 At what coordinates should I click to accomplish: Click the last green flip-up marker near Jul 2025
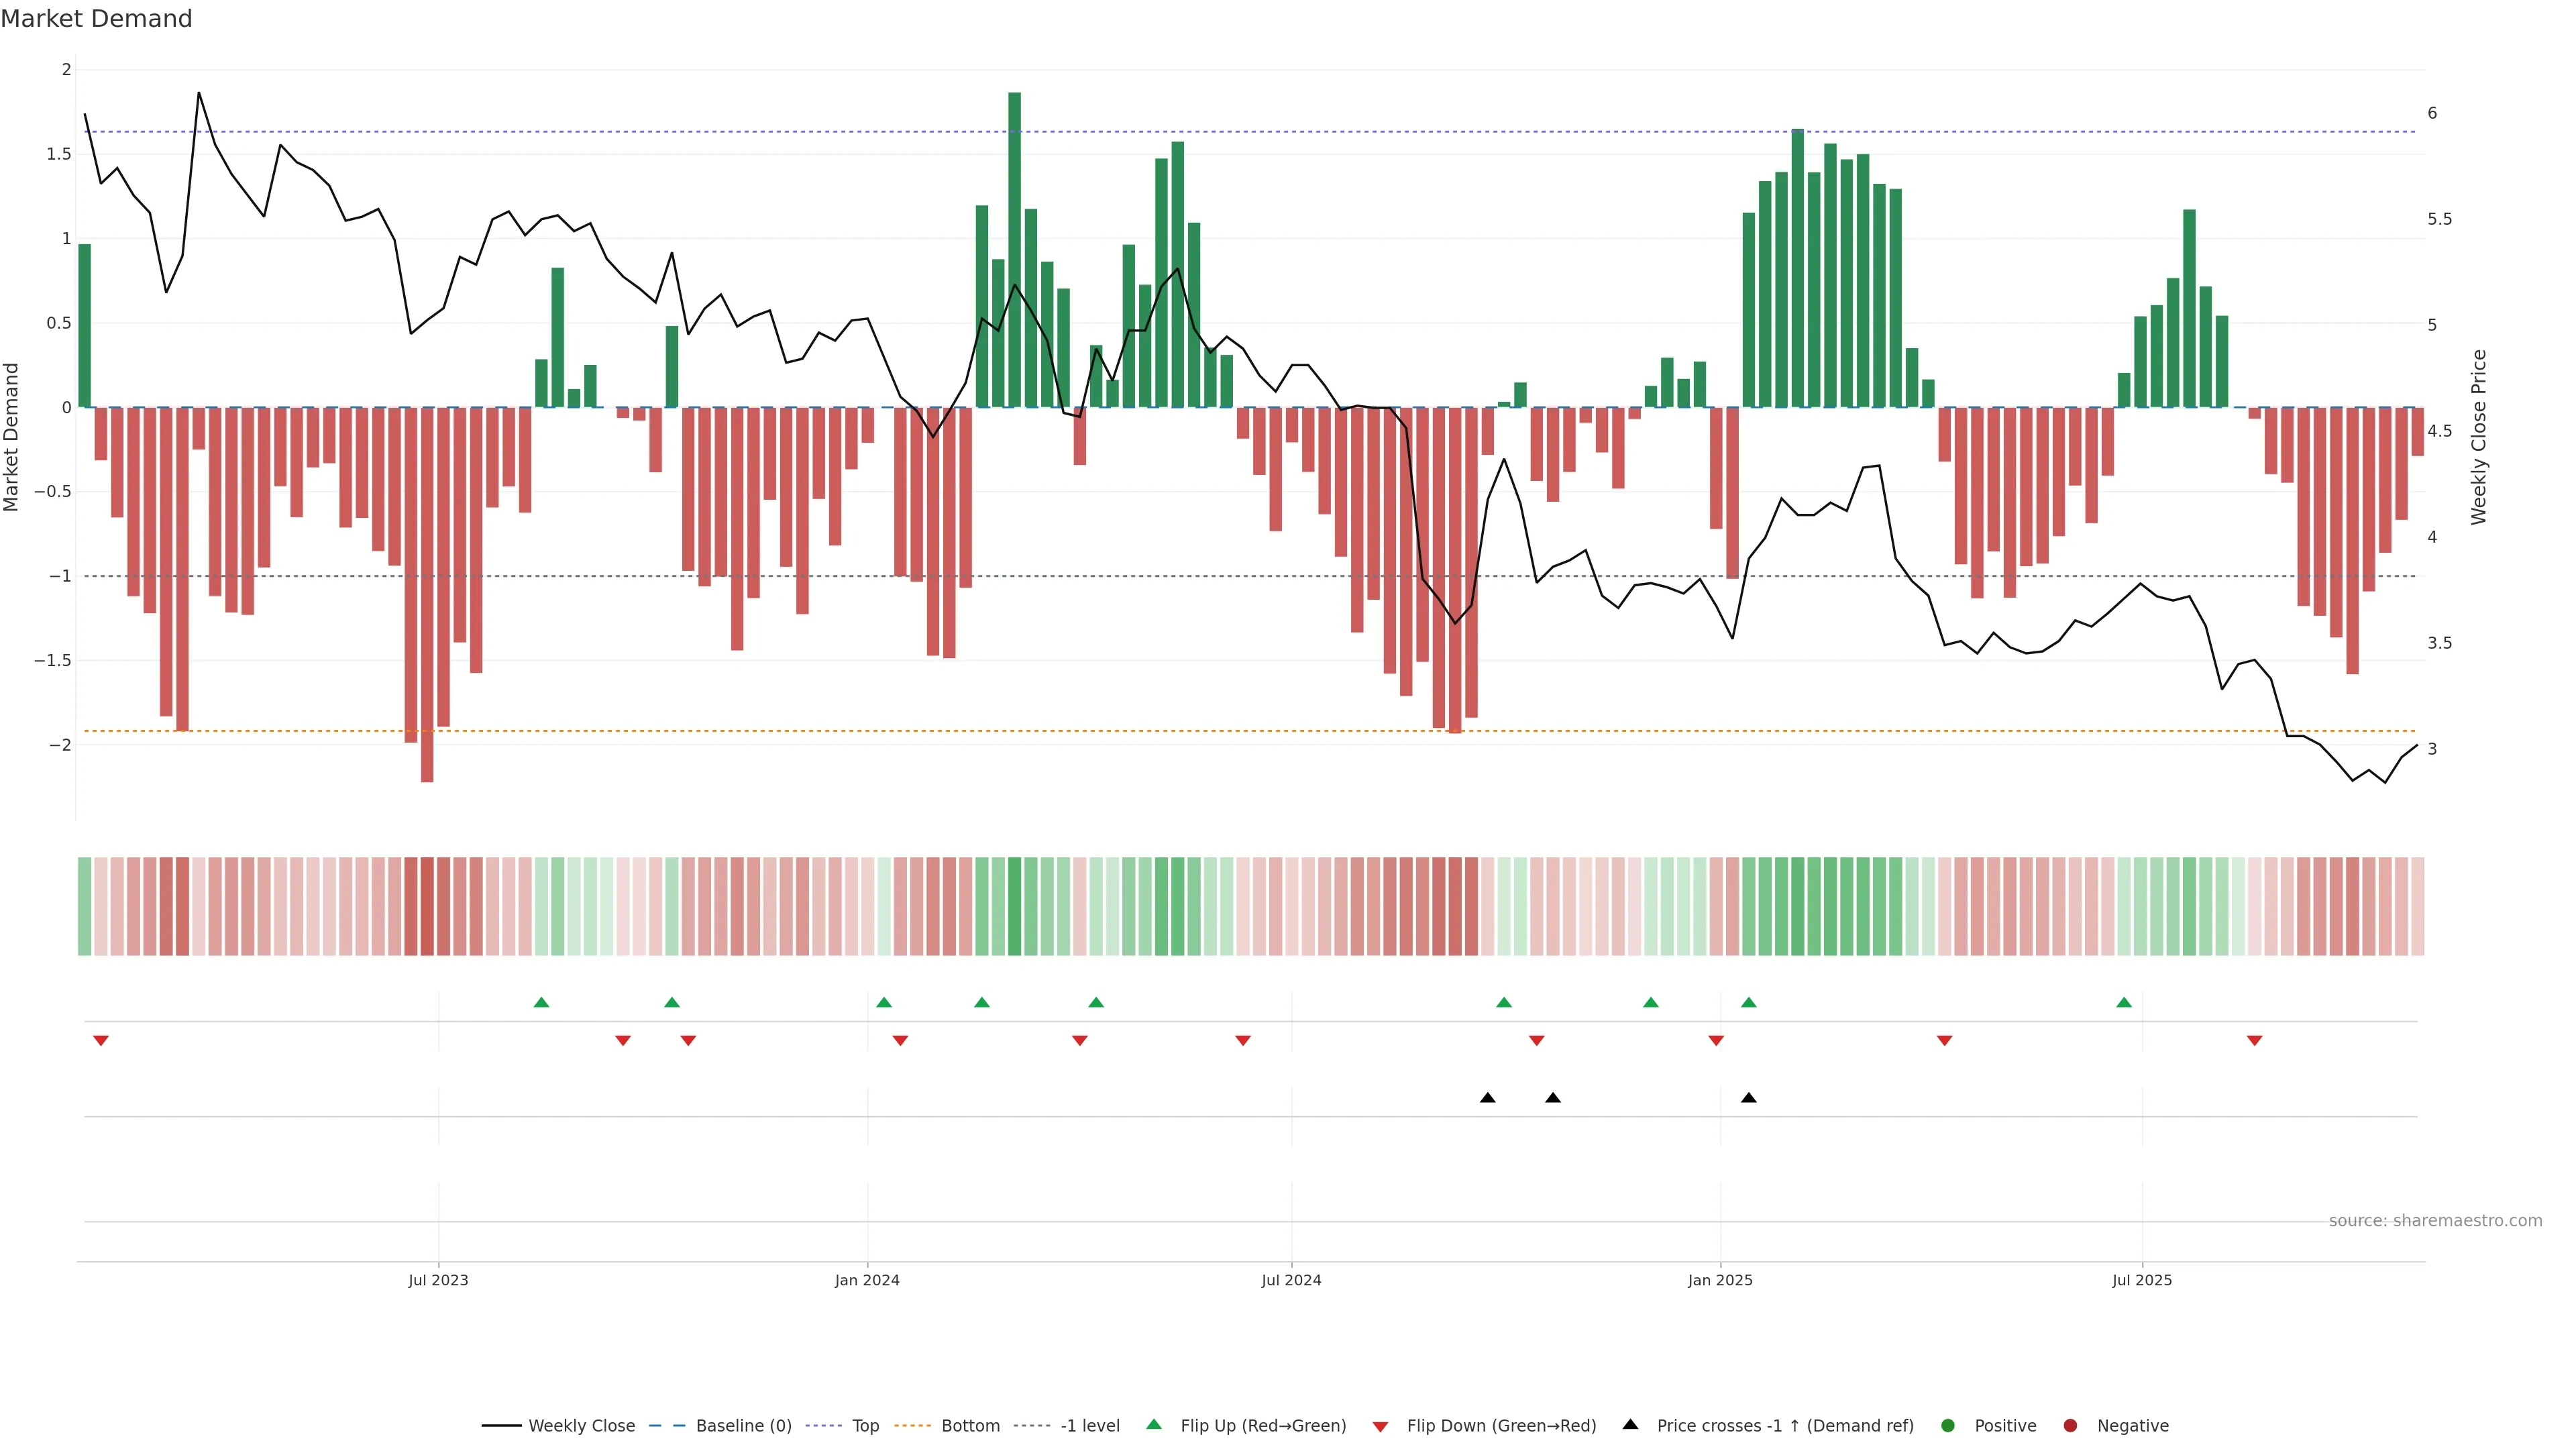click(x=2124, y=1002)
